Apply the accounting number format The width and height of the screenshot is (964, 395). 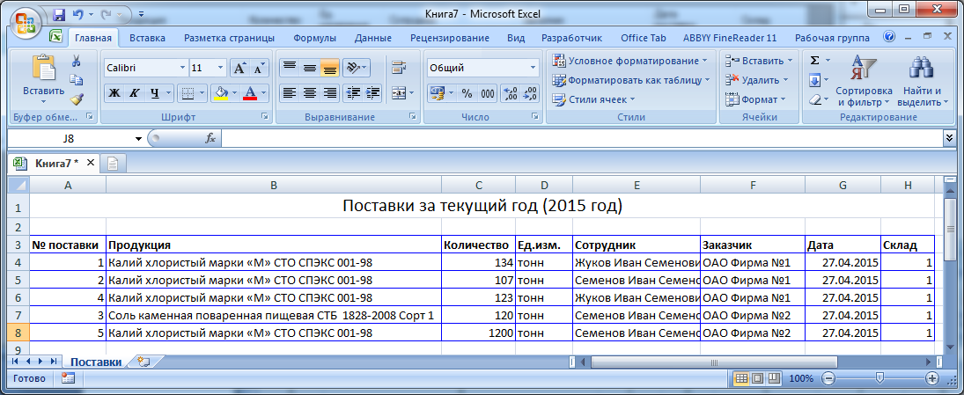[438, 93]
